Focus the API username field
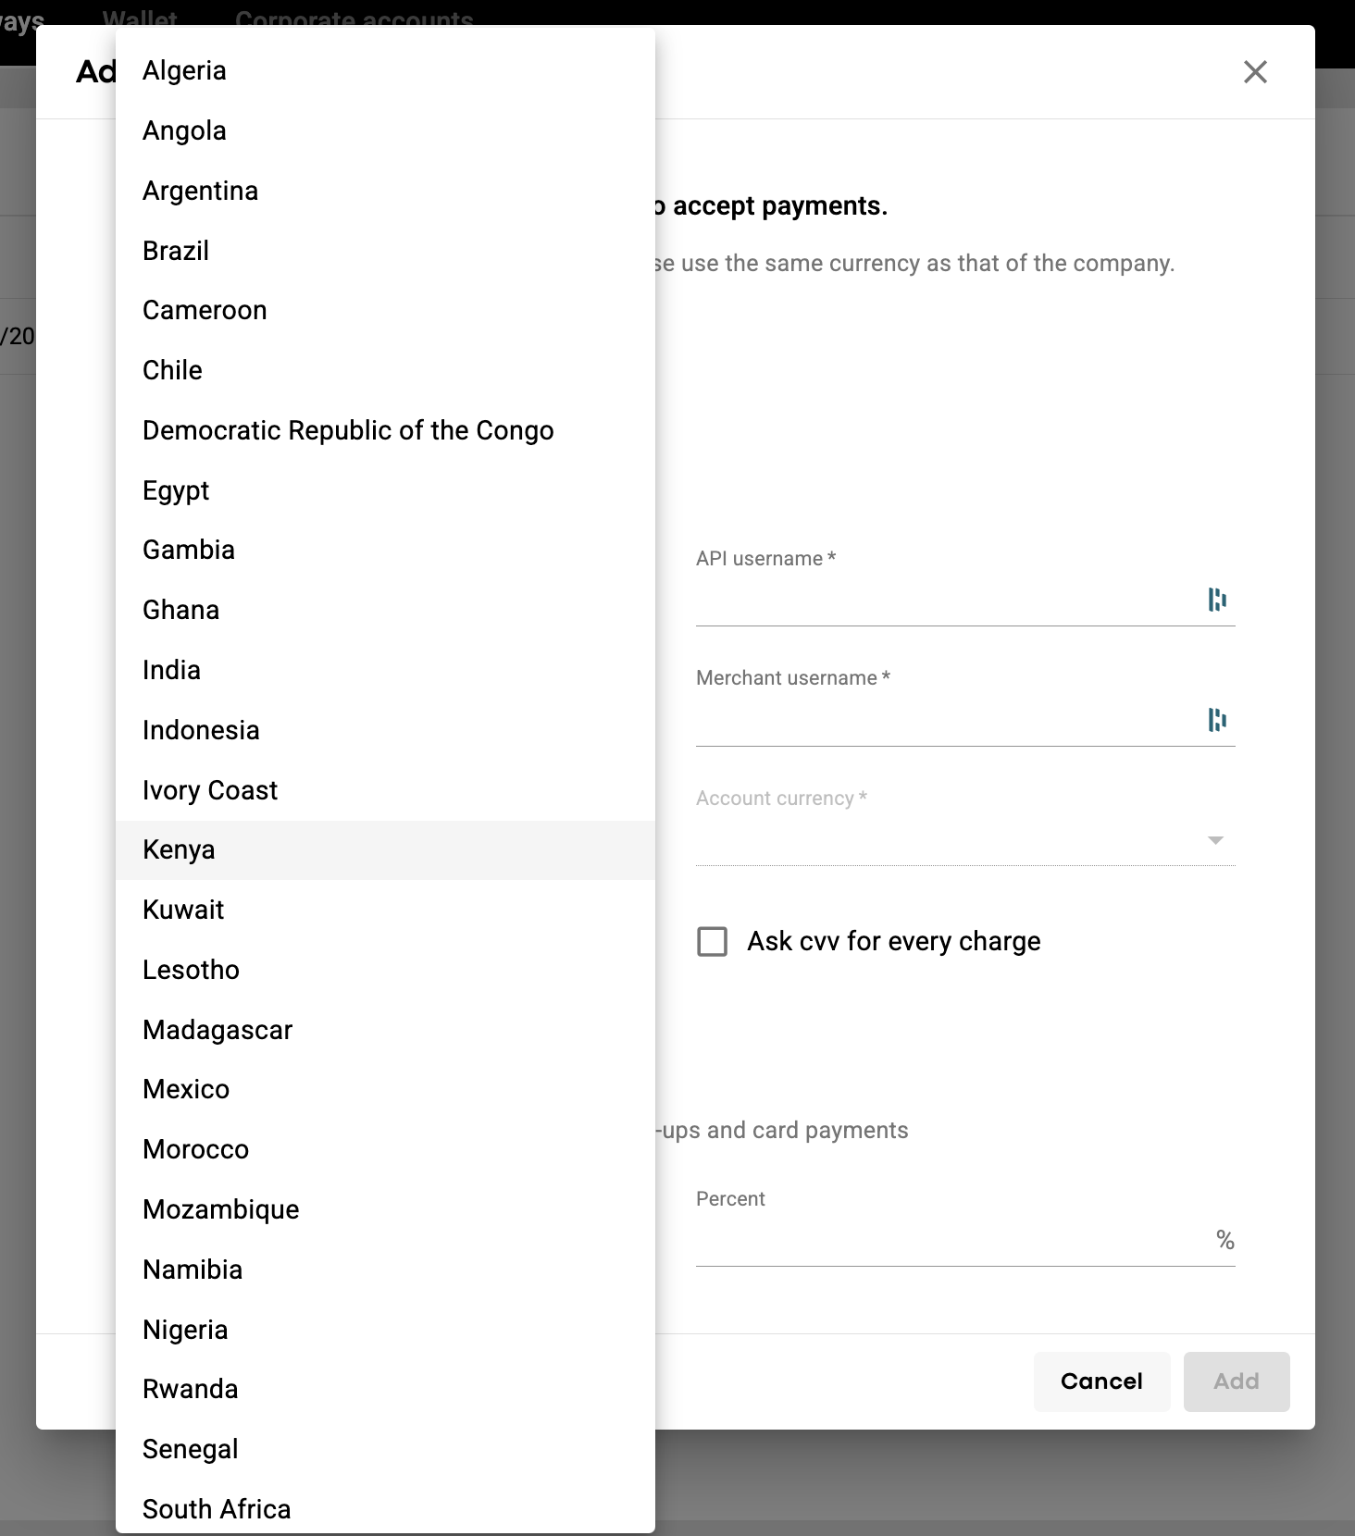The image size is (1355, 1536). pyautogui.click(x=944, y=601)
